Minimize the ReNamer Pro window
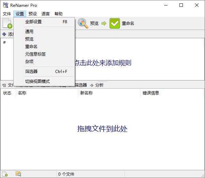Viewport: 205px width, 178px height. point(166,5)
